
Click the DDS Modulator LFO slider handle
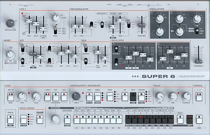(x=75, y=27)
